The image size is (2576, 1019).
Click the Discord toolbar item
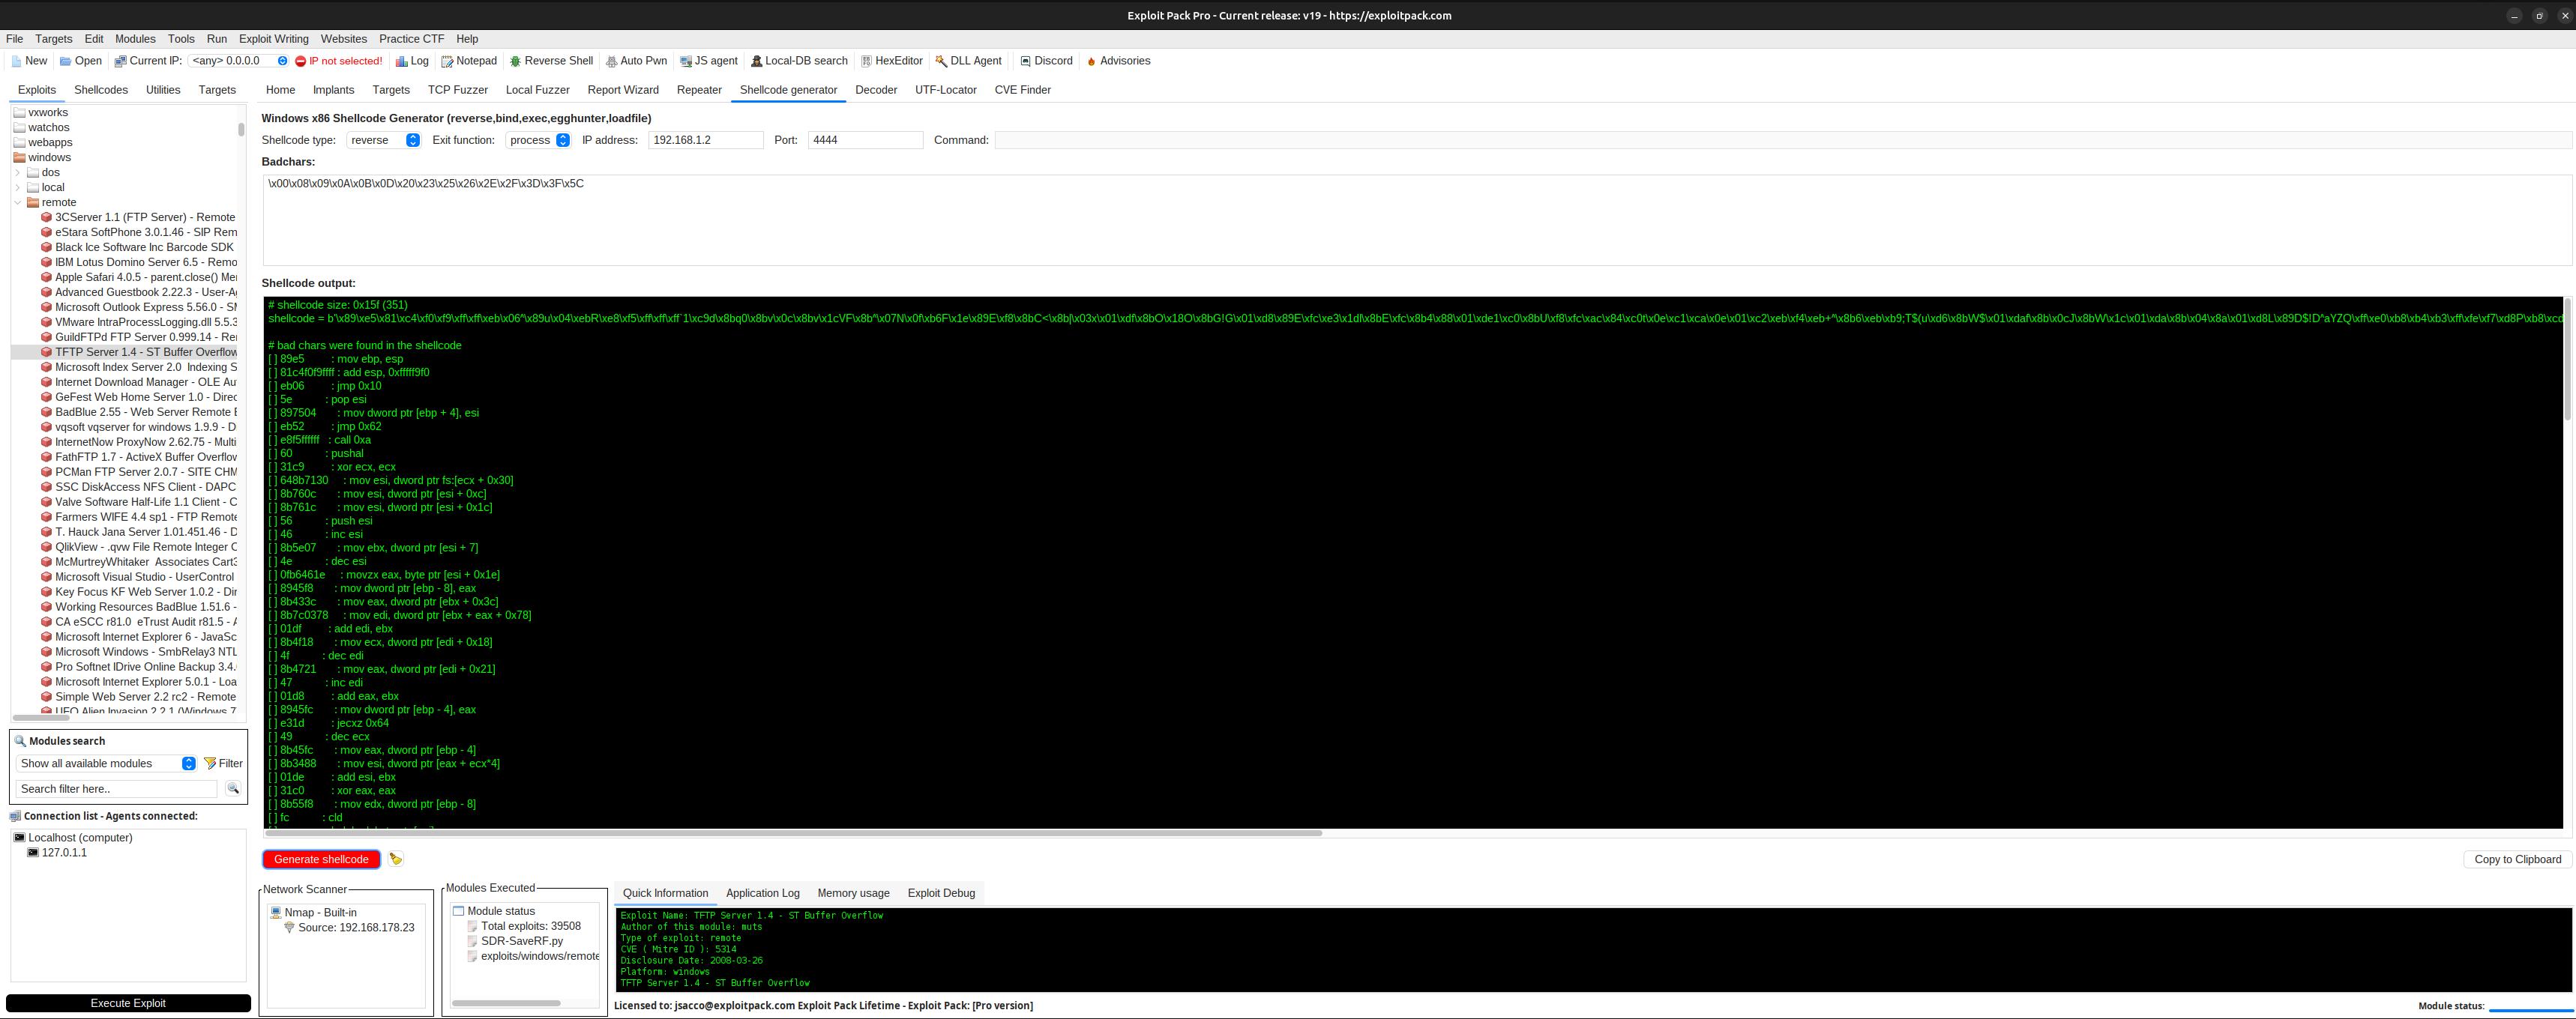(1046, 61)
